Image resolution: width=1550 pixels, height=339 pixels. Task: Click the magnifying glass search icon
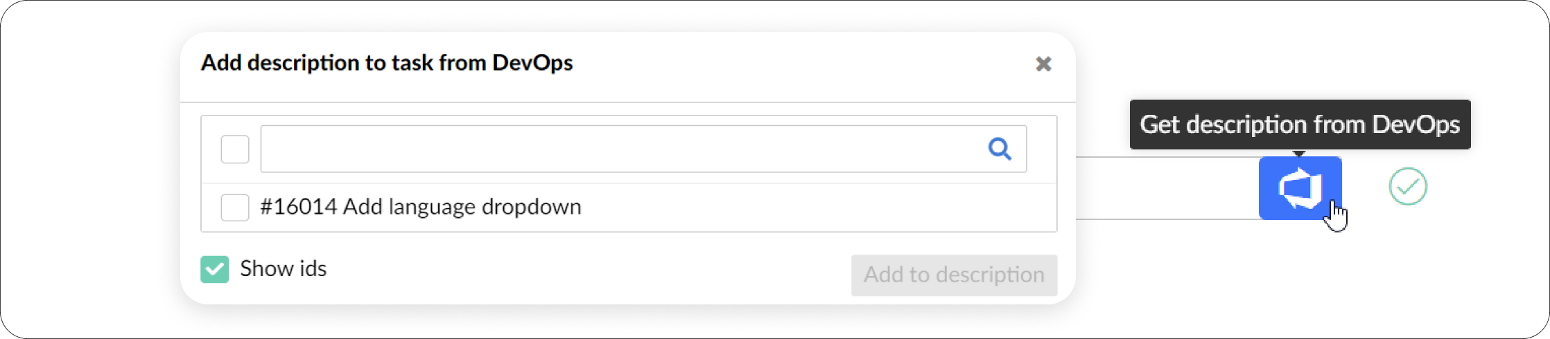tap(999, 149)
